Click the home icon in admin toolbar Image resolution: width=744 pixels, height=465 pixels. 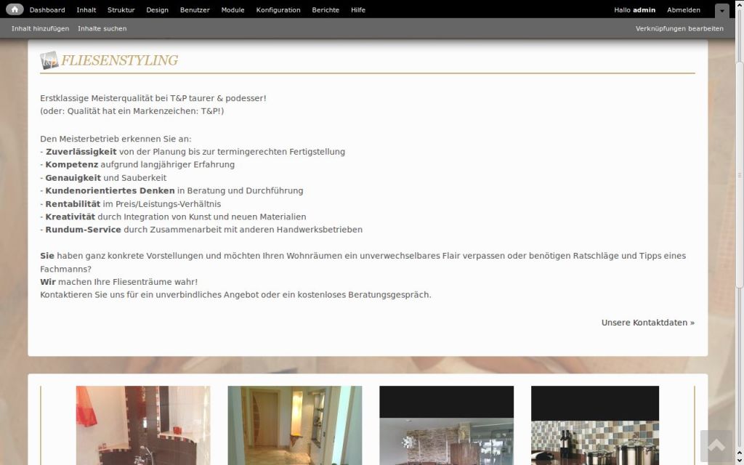(x=15, y=10)
